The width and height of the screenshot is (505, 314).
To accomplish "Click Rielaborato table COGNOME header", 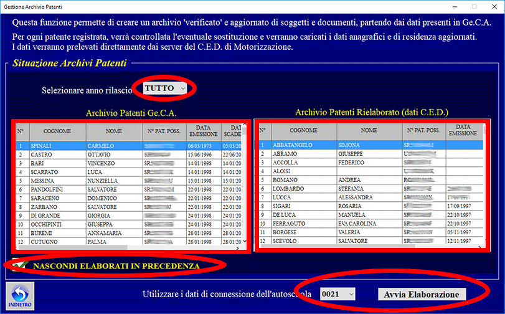I will [304, 130].
